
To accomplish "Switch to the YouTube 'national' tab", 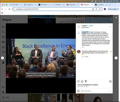I will point(72,5).
